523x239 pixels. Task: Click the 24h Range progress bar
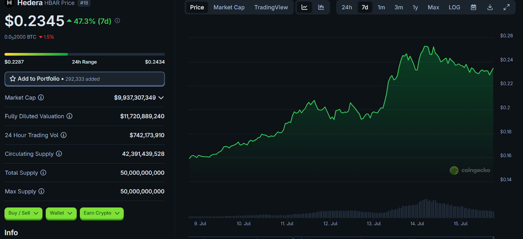tap(84, 54)
